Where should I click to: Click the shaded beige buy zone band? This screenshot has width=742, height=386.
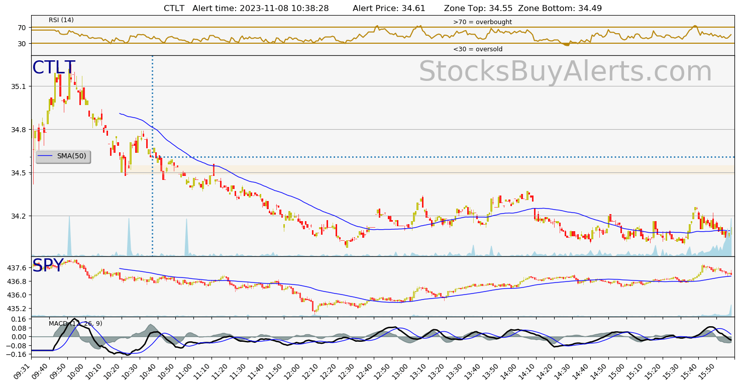[431, 169]
